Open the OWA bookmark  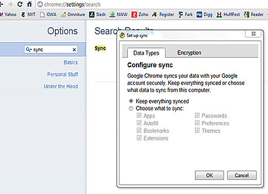pos(48,14)
